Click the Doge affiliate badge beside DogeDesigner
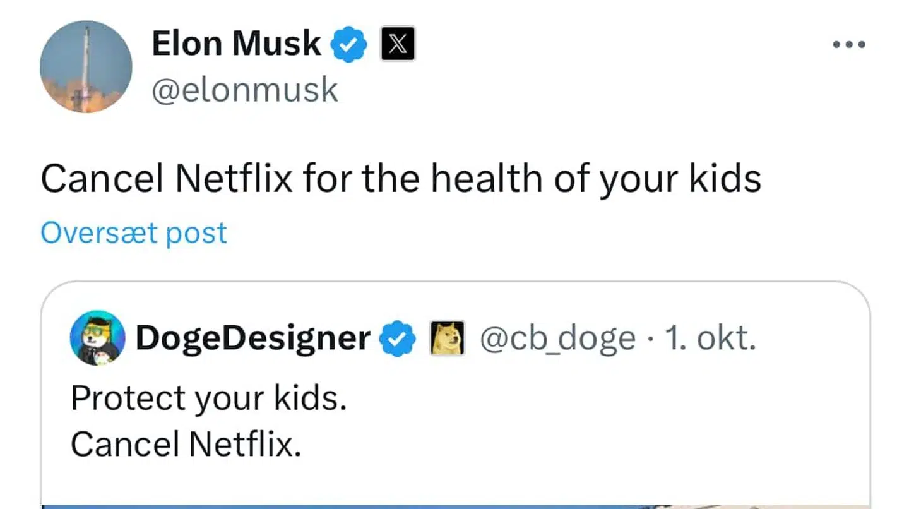Image resolution: width=909 pixels, height=509 pixels. (447, 338)
